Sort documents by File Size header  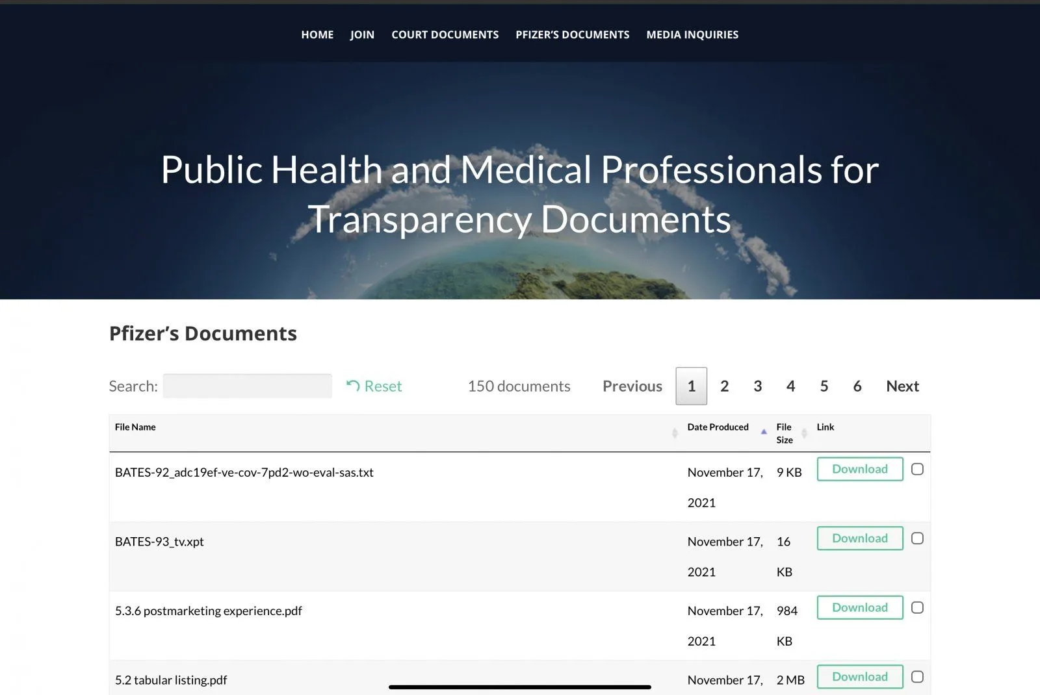coord(784,433)
